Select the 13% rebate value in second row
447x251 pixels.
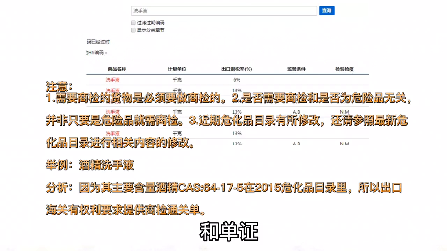tap(236, 90)
